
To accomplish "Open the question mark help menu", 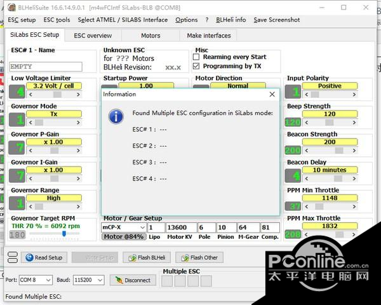I will [x=207, y=20].
